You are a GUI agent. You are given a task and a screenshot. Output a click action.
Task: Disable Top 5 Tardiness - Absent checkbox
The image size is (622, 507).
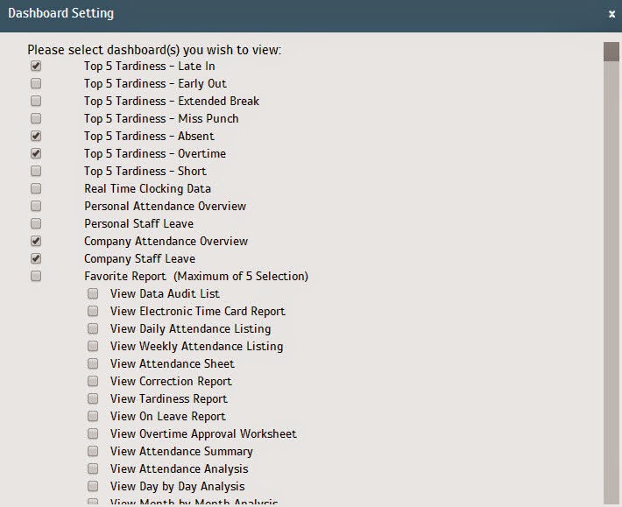[x=36, y=136]
